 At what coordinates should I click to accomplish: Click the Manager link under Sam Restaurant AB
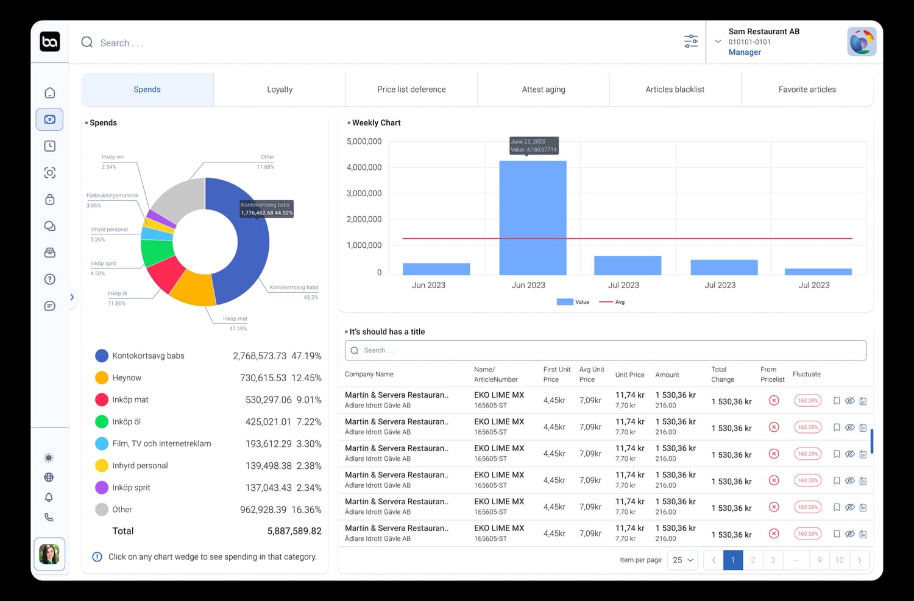tap(745, 52)
